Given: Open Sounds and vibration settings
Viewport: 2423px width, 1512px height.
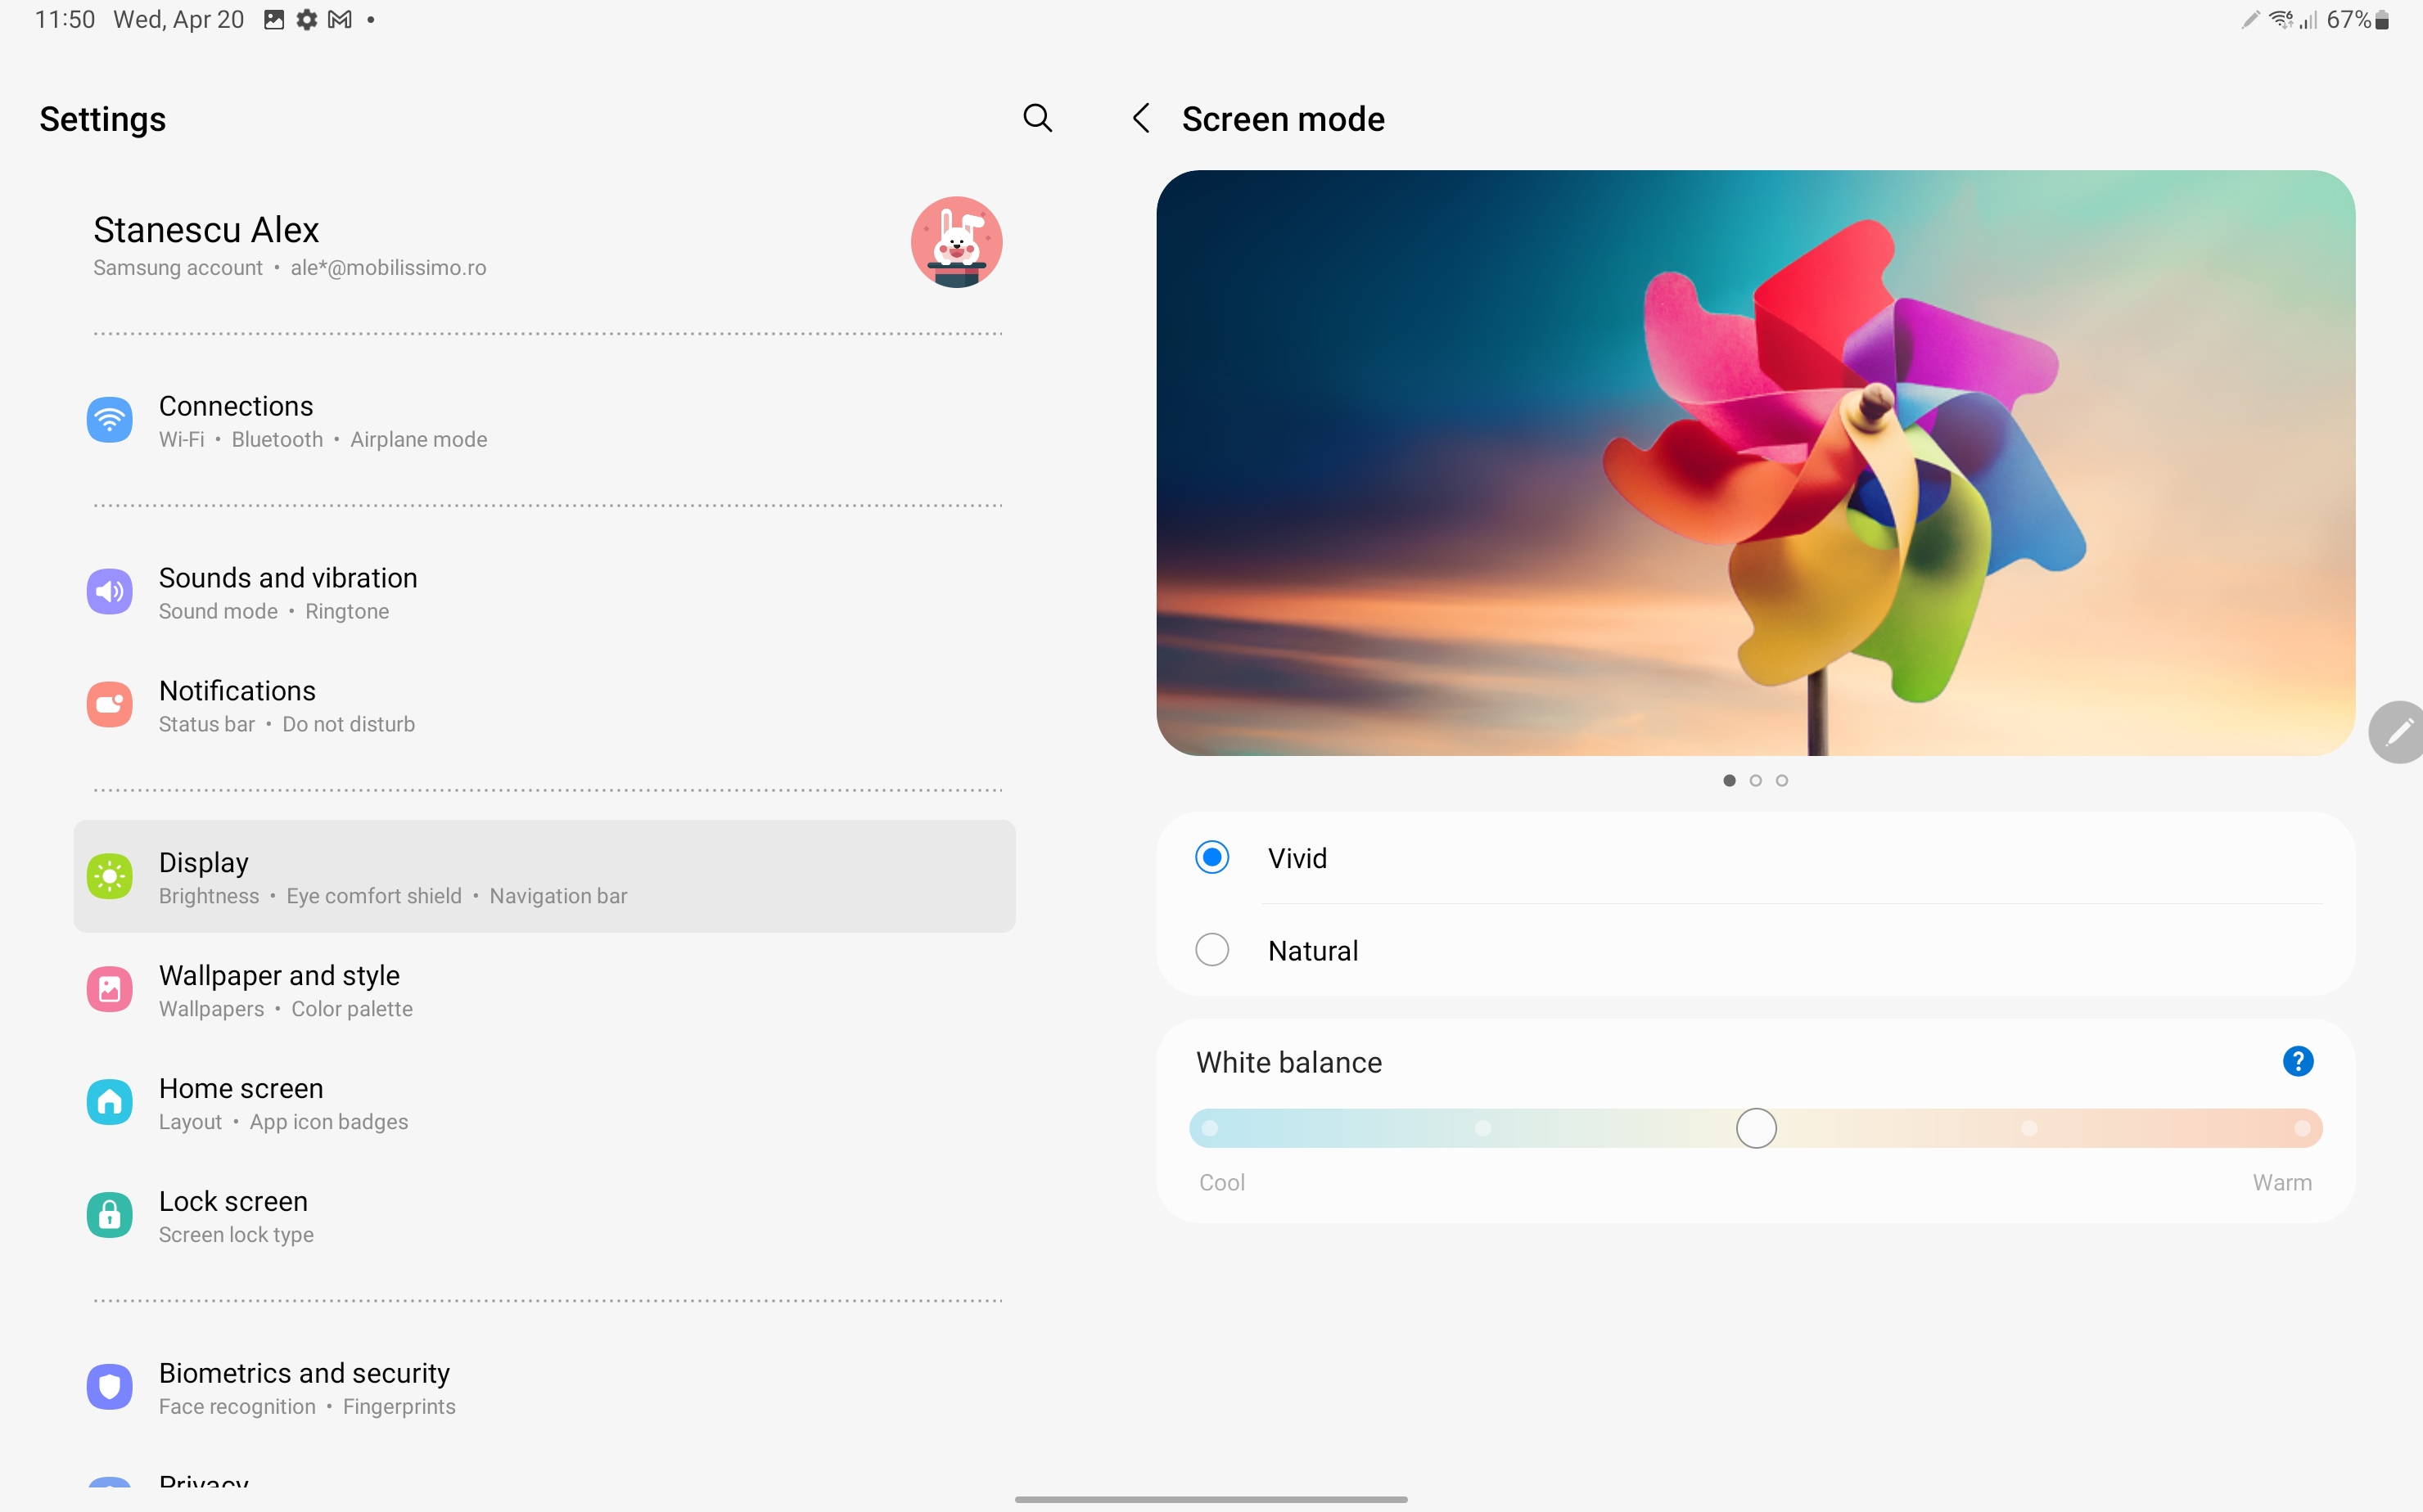Looking at the screenshot, I should (x=545, y=593).
